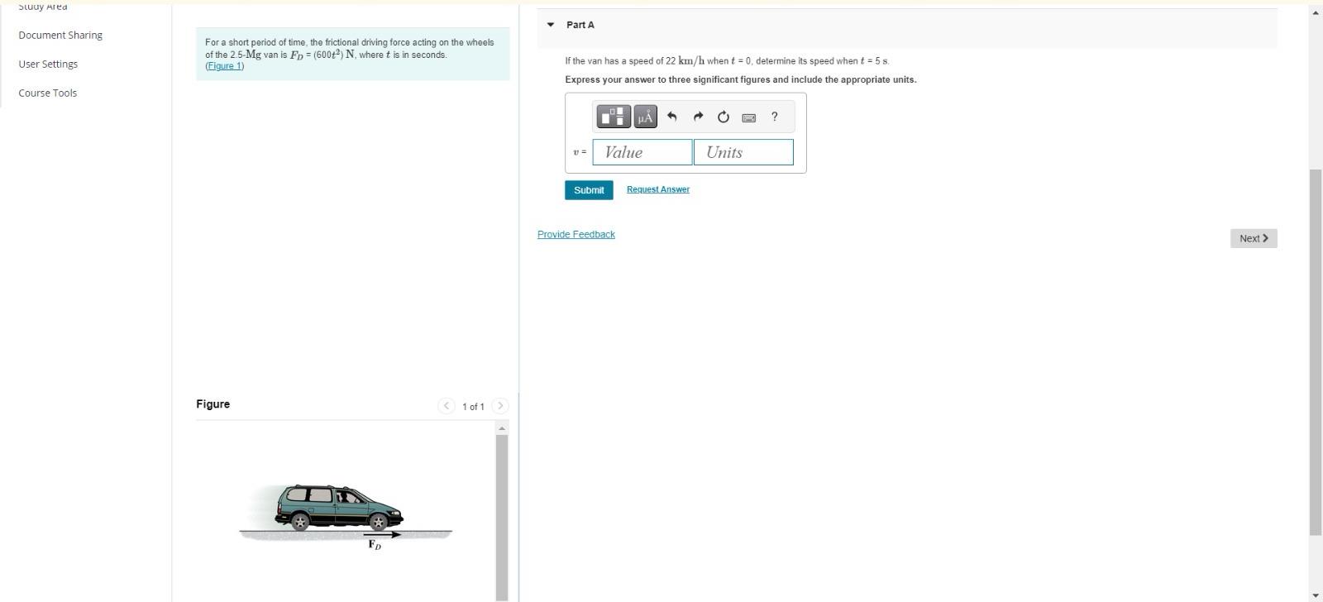Go to the Next problem
The width and height of the screenshot is (1323, 602).
coord(1254,238)
